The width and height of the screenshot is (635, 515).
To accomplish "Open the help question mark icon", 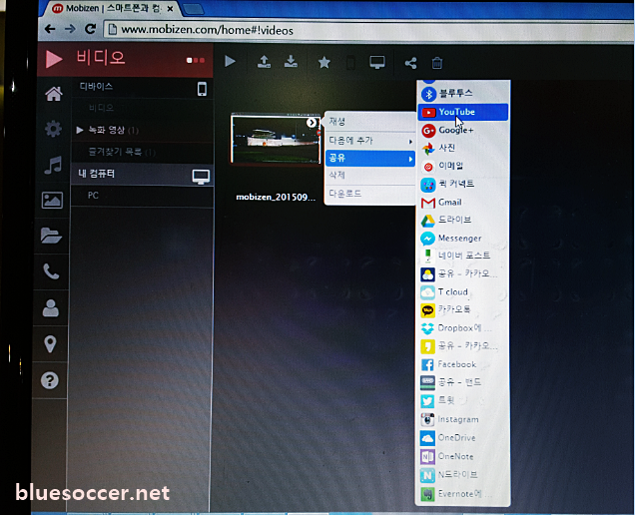I will 49,380.
